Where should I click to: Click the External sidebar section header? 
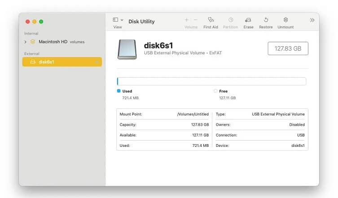[x=32, y=54]
